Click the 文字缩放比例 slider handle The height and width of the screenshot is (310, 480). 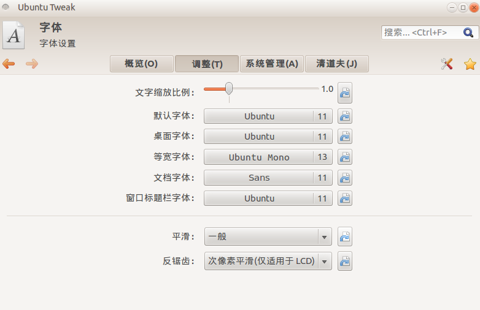pyautogui.click(x=229, y=89)
